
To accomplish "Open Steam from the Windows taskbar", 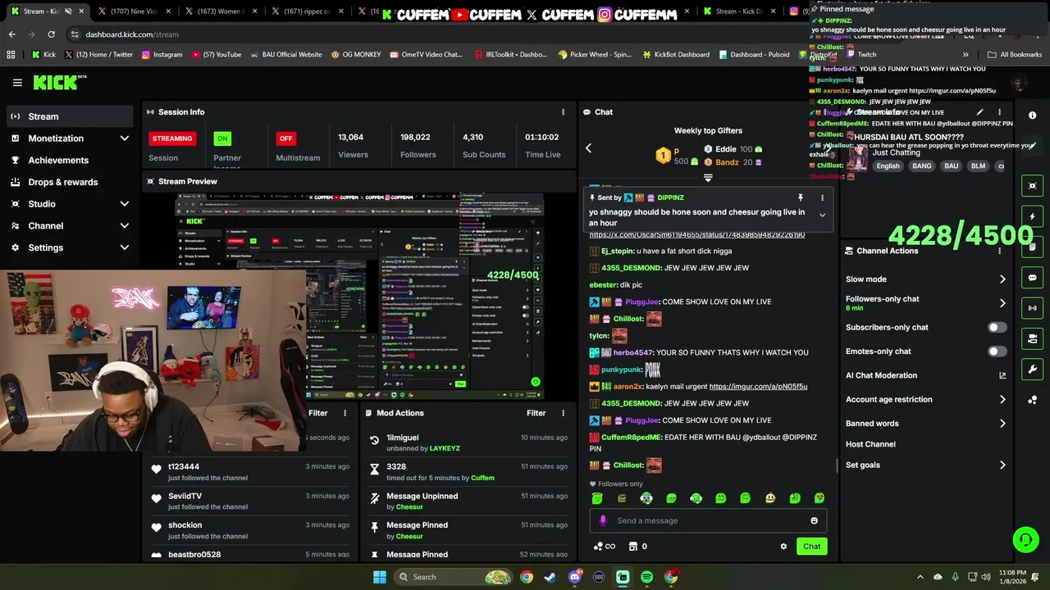I will 550,577.
